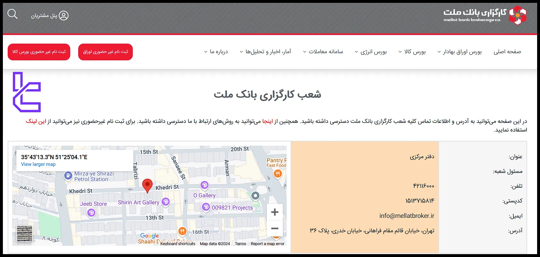Click View larger map link
Viewport: 540px width, 257px height.
(x=38, y=164)
